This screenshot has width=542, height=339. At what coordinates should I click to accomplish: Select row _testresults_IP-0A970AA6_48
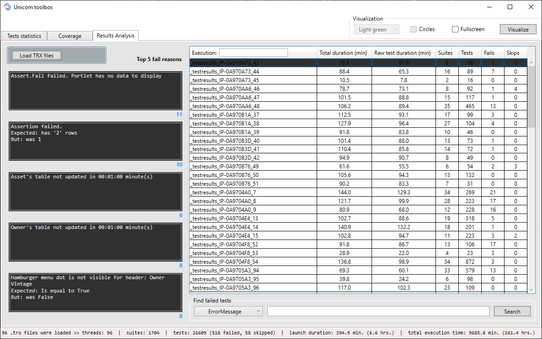click(x=358, y=106)
